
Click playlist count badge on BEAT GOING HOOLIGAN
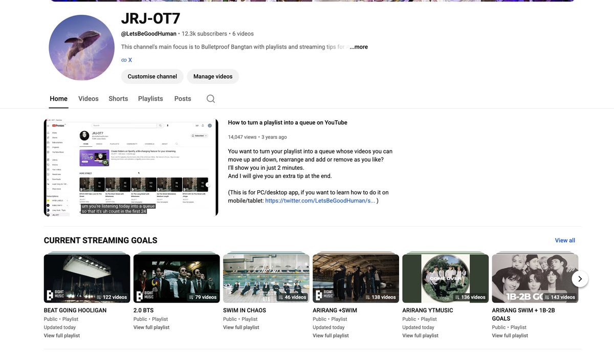112,297
